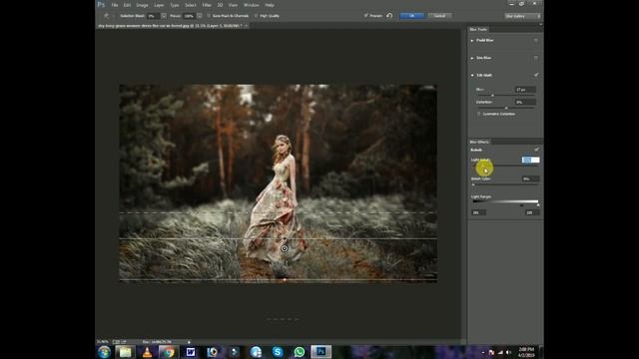Toggle the Bokeh effects checkbox
The width and height of the screenshot is (639, 359).
[x=537, y=150]
